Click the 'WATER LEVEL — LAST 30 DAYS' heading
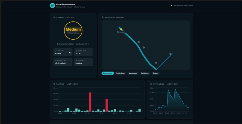 166,84
